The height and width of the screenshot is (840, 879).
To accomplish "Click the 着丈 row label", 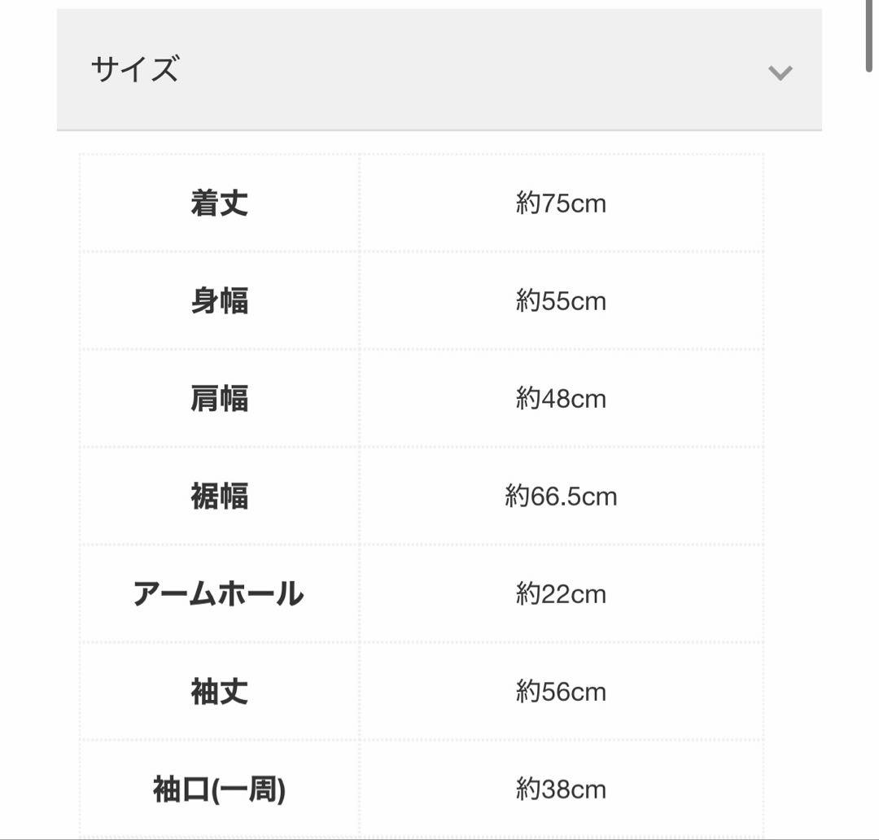I will 217,203.
